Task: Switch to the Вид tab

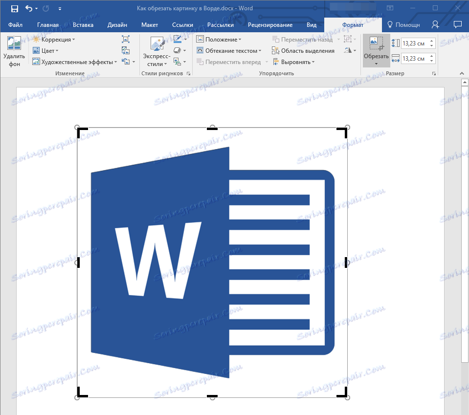Action: tap(312, 25)
